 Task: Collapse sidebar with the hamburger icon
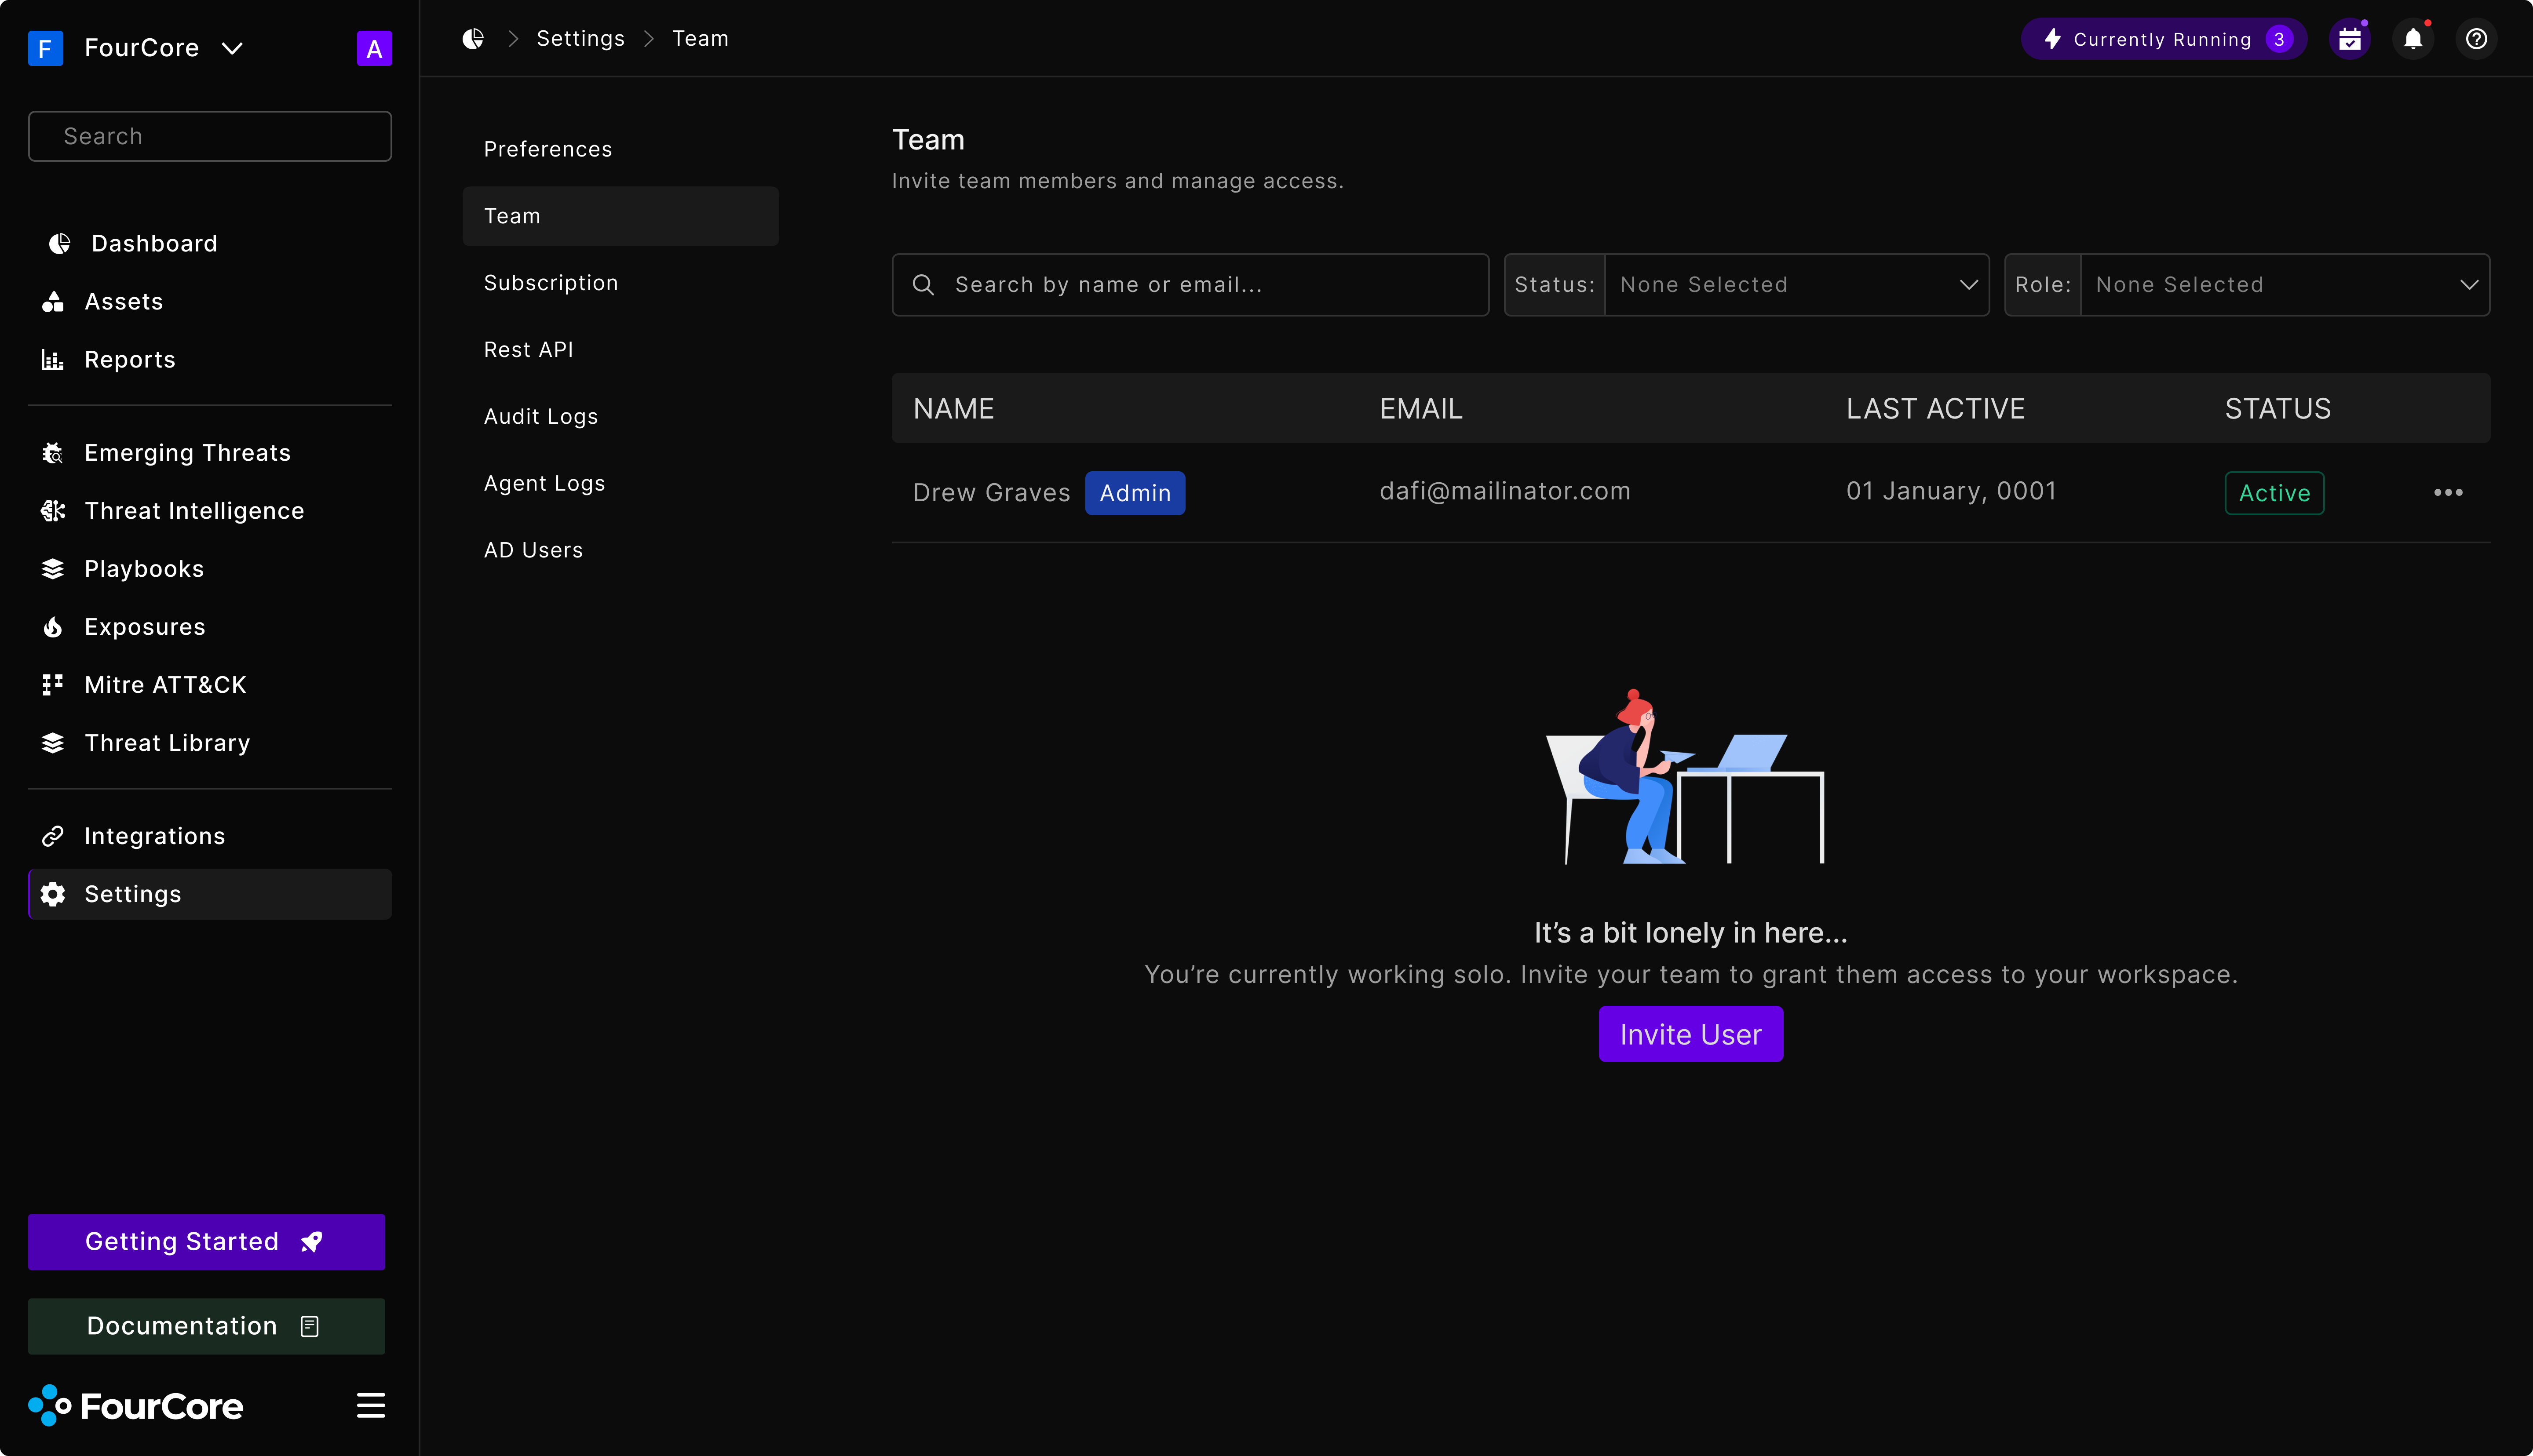371,1405
